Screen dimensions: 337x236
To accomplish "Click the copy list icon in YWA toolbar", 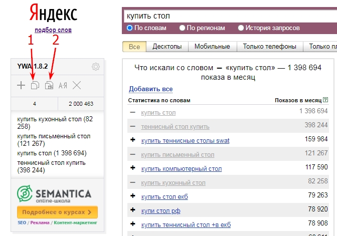I will click(x=35, y=86).
